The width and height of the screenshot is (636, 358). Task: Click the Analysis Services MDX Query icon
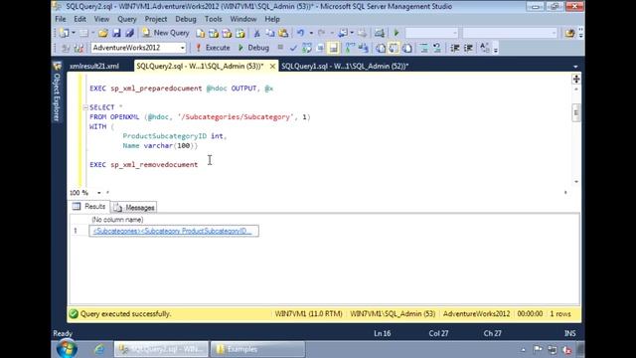click(x=214, y=33)
